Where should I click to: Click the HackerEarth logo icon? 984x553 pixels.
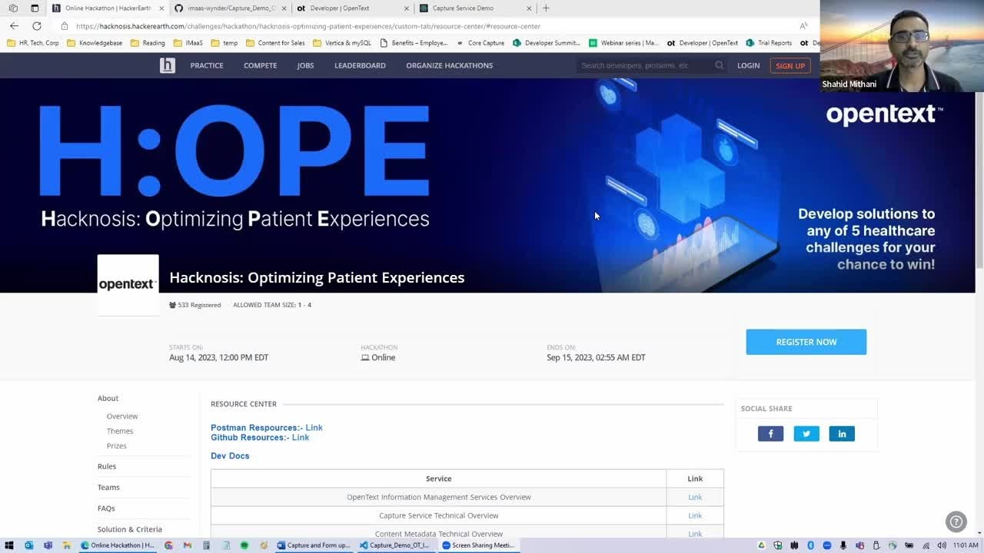coord(167,65)
